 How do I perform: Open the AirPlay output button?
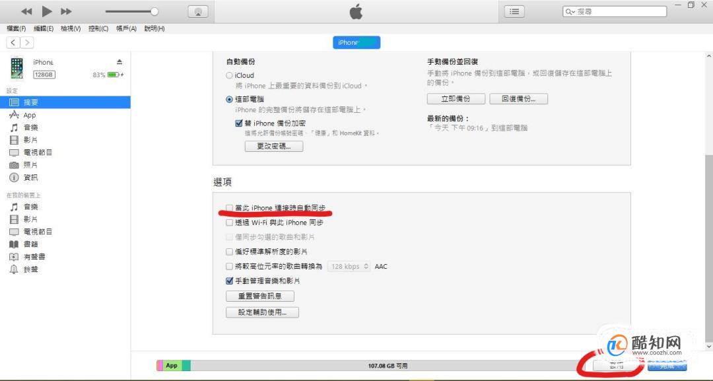click(198, 12)
